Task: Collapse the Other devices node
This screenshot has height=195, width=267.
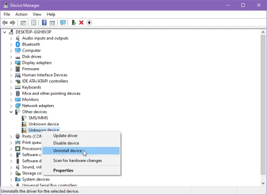Action: [11, 112]
